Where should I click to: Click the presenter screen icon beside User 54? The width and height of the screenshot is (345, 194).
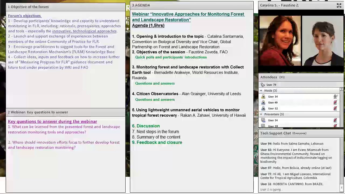[263, 120]
